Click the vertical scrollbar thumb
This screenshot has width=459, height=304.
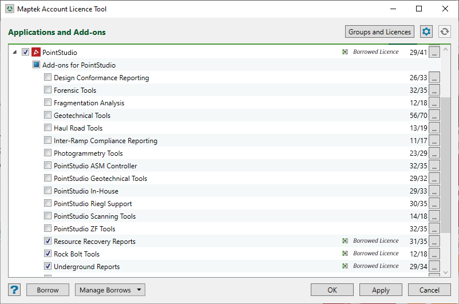click(x=445, y=165)
